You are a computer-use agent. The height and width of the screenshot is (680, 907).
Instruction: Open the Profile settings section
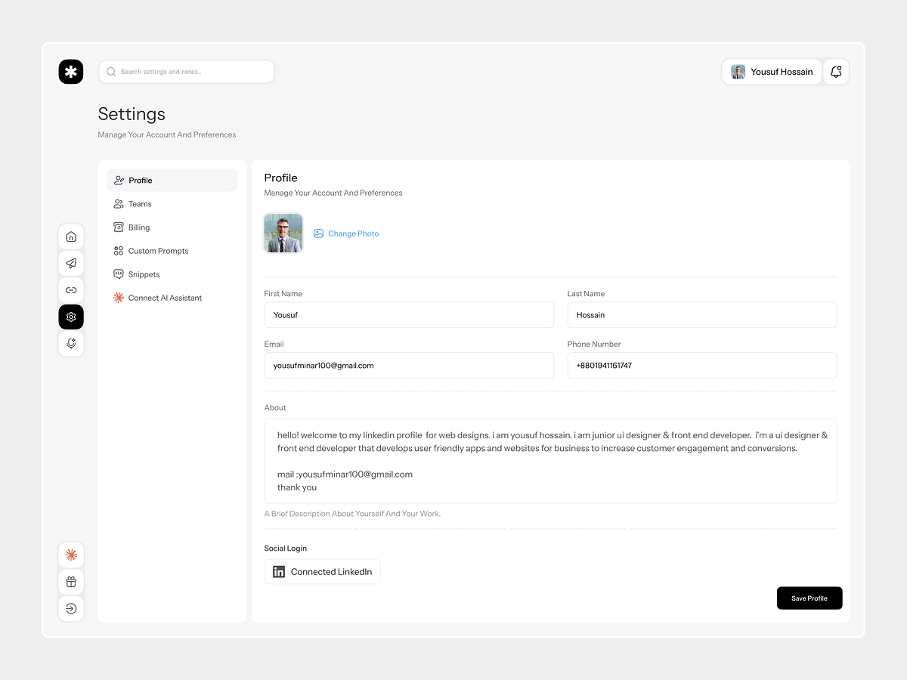point(172,180)
